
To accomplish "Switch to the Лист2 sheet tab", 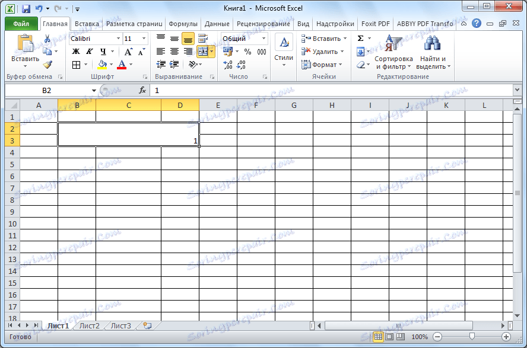I will click(x=90, y=325).
